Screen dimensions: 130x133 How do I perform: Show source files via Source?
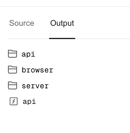coord(22,23)
